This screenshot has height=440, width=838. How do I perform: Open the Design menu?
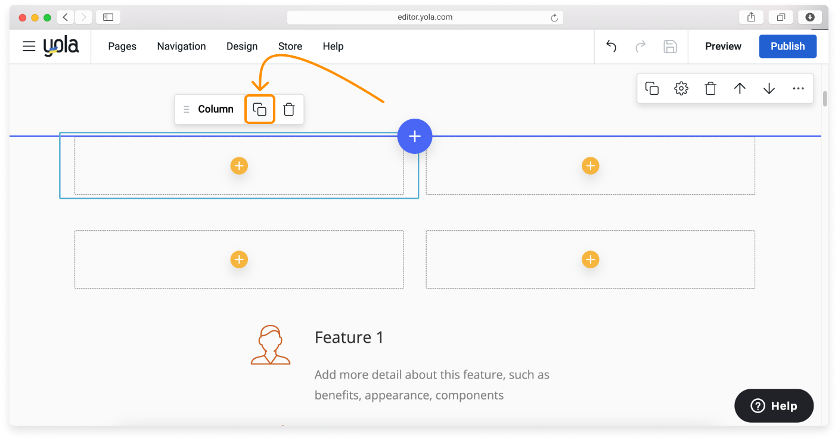click(242, 47)
